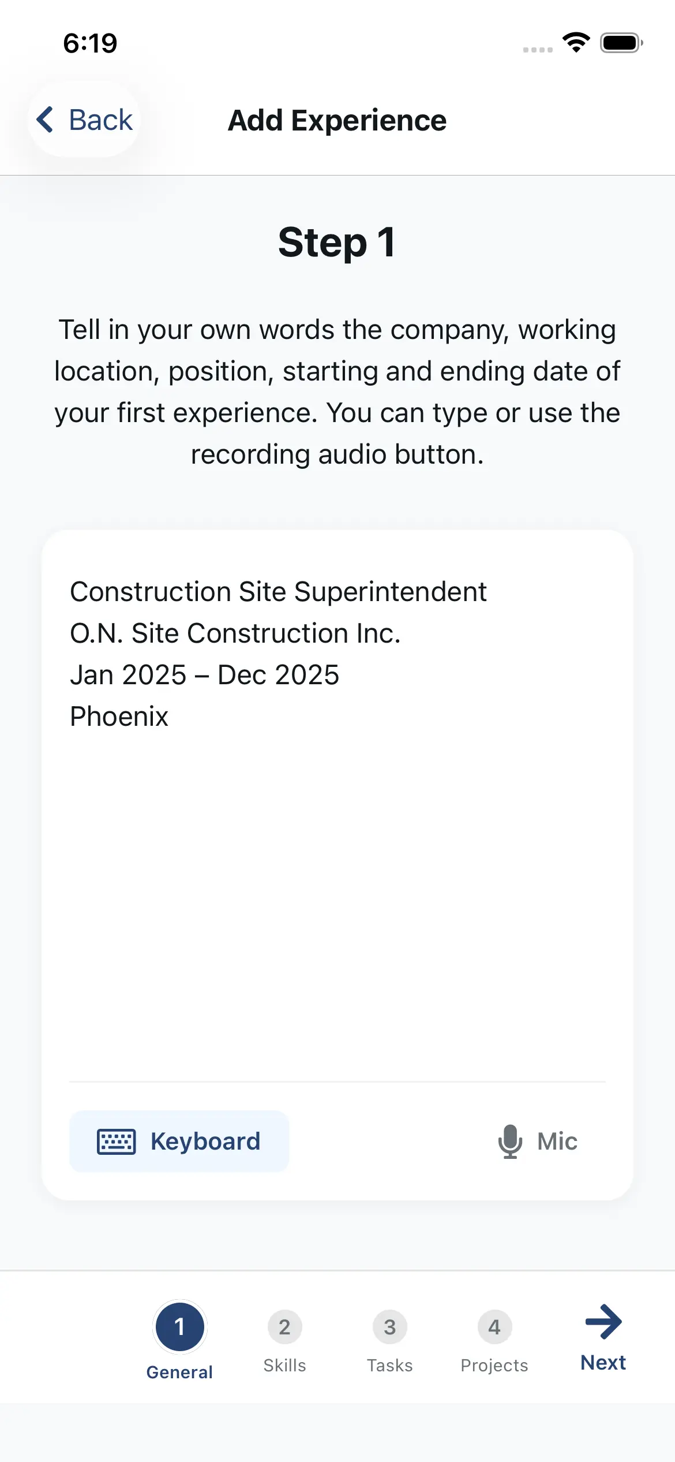Click the General step label
Image resolution: width=675 pixels, height=1462 pixels.
coord(179,1373)
